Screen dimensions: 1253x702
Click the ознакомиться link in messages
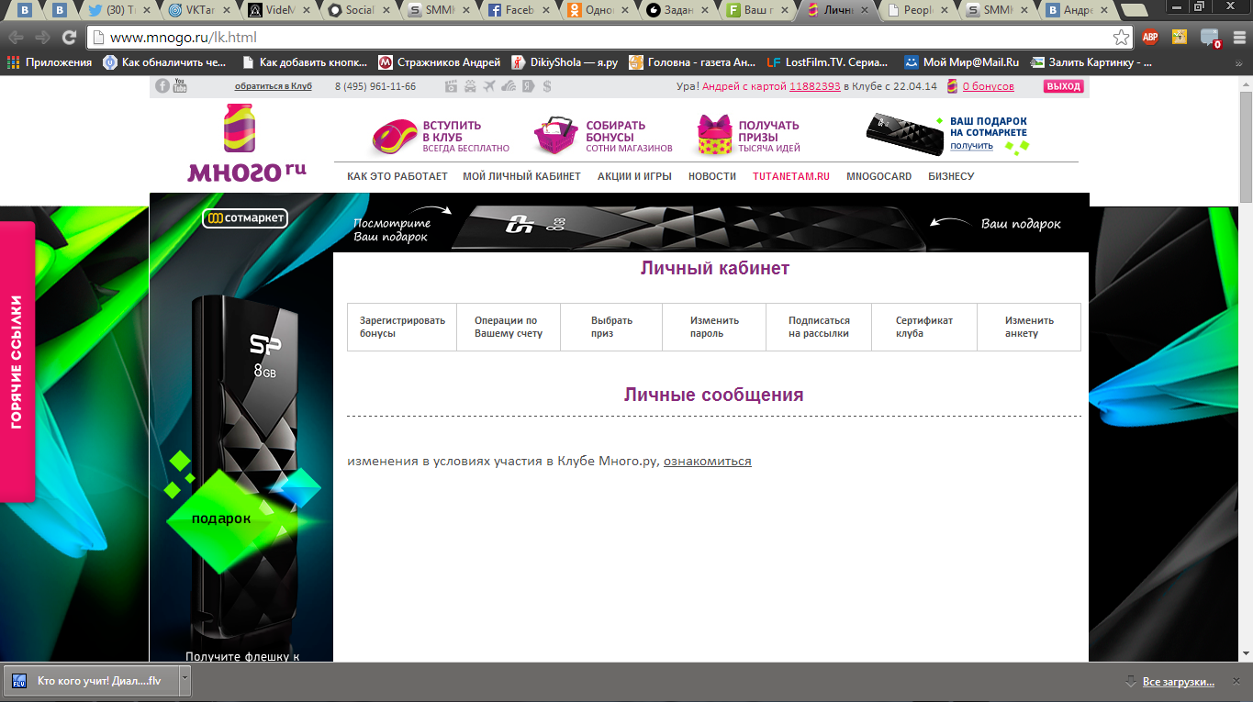(x=708, y=461)
